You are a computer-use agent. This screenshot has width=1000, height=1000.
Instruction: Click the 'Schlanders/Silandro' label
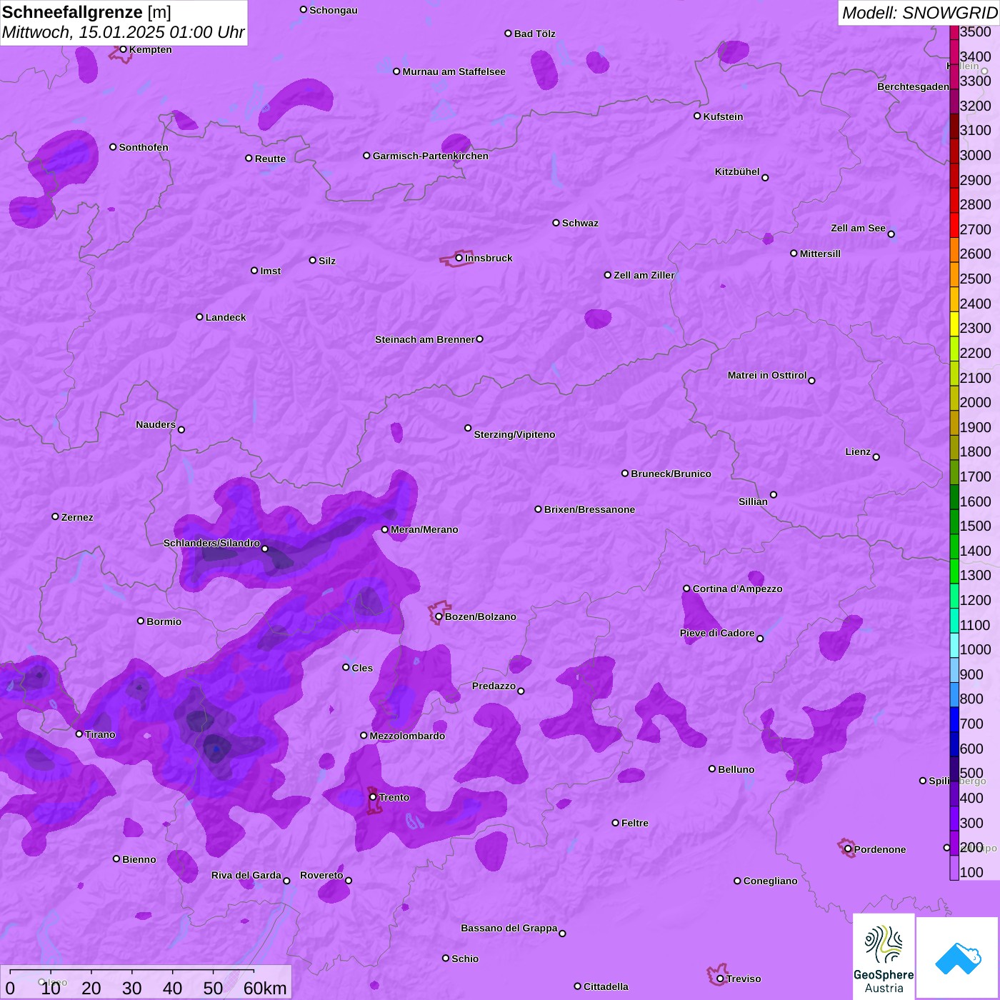coord(211,543)
